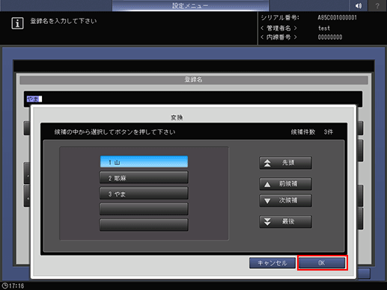Screen dimensions: 387x290
Task: Open help with the question mark icon
Action: (377, 5)
